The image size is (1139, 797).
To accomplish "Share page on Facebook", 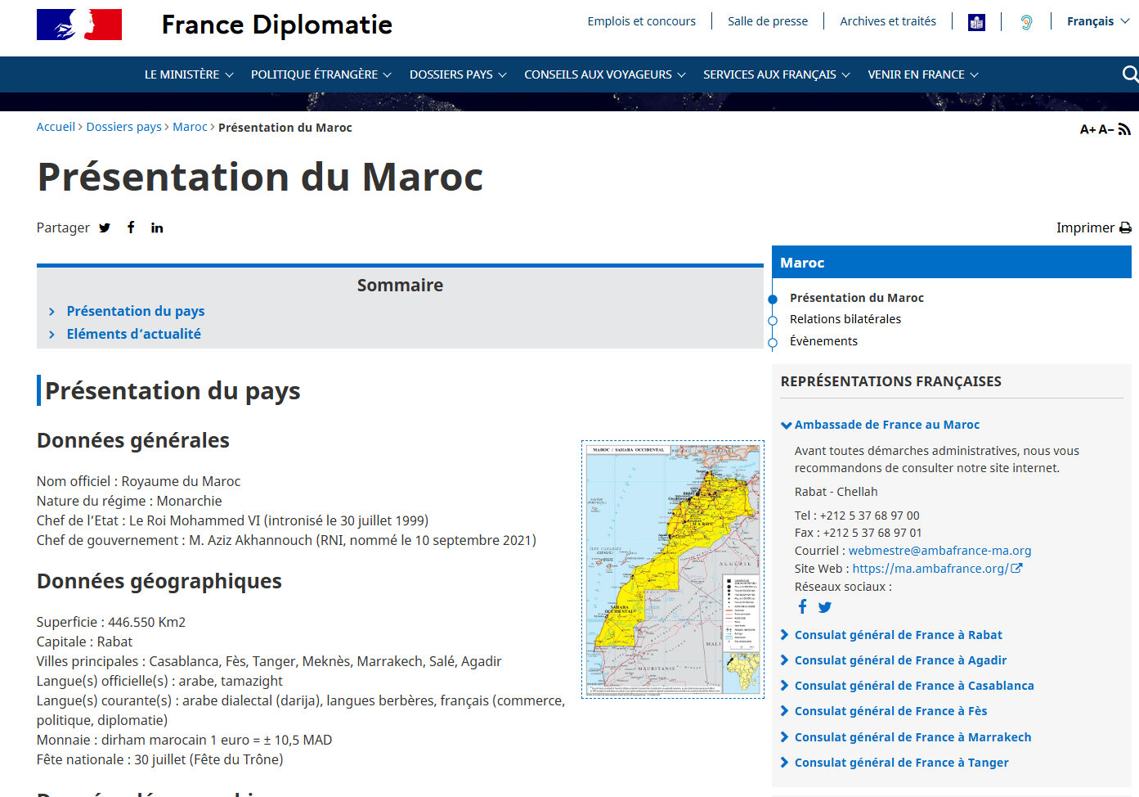I will point(131,227).
